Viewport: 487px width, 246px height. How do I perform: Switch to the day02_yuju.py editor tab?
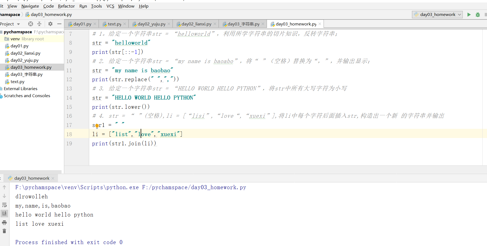[151, 24]
